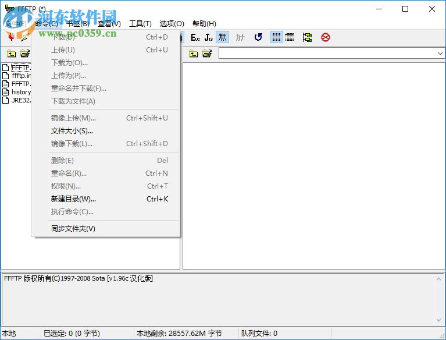Minimize the FFFTP window

pyautogui.click(x=379, y=9)
